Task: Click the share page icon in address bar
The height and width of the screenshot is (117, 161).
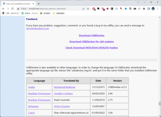Action: 83,9
